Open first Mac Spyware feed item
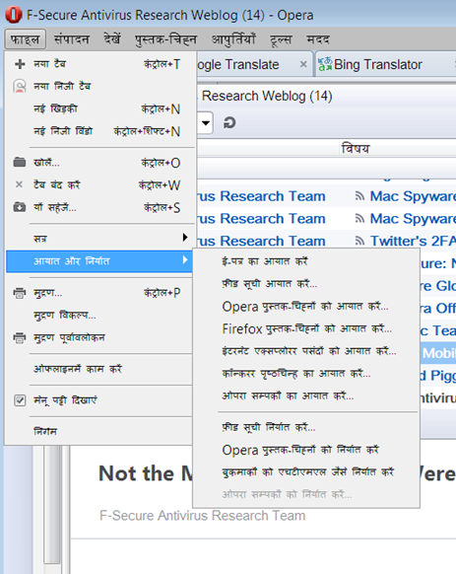 413,196
